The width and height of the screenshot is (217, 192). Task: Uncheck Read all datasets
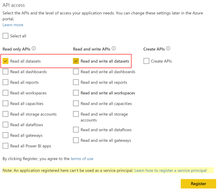5,61
